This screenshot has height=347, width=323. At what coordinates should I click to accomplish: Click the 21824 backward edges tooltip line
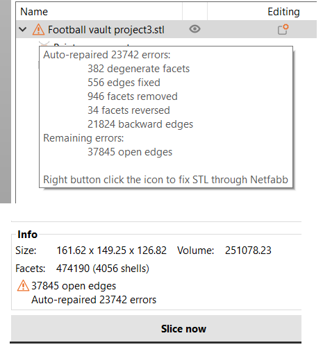coord(140,124)
